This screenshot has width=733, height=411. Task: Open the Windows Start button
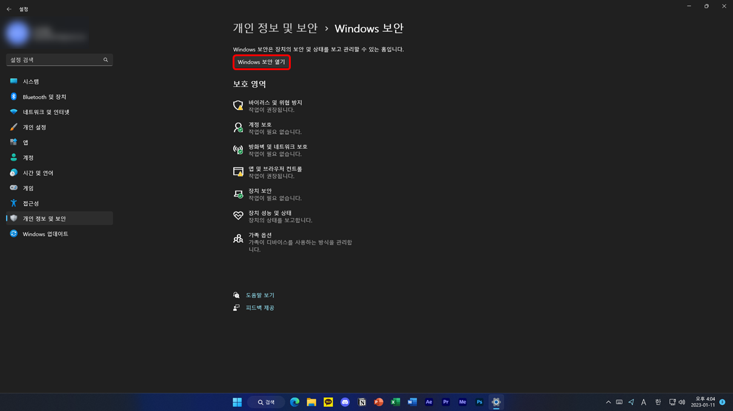[237, 402]
